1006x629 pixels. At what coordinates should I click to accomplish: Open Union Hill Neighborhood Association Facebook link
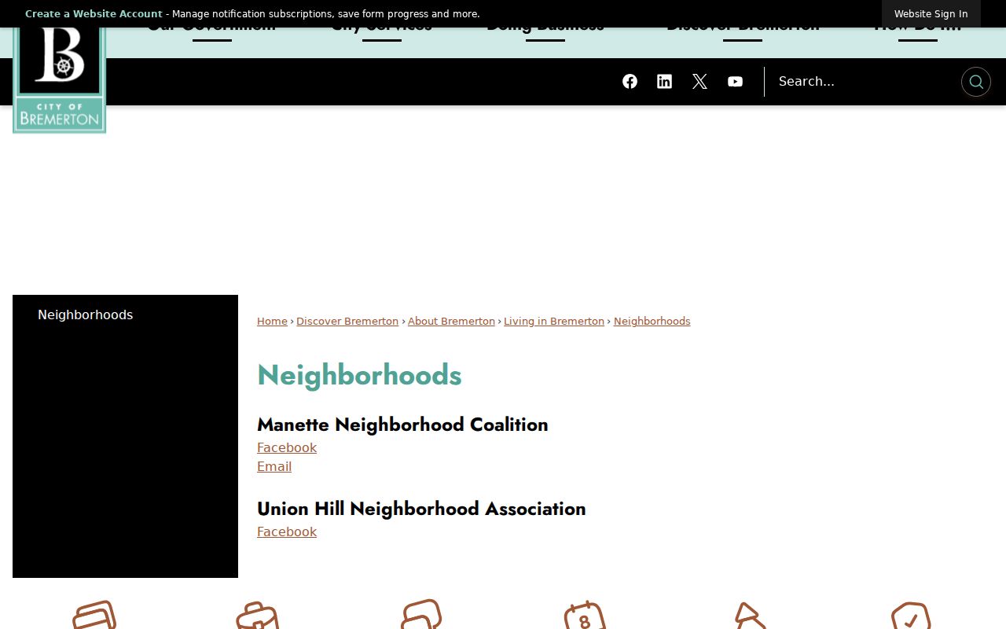tap(287, 532)
